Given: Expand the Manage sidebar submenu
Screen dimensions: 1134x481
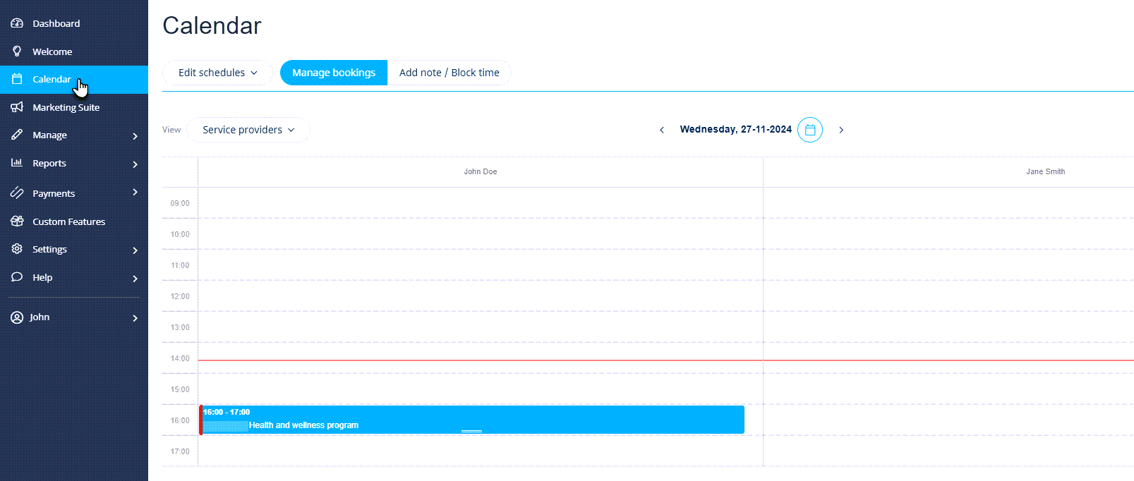Looking at the screenshot, I should pos(135,135).
